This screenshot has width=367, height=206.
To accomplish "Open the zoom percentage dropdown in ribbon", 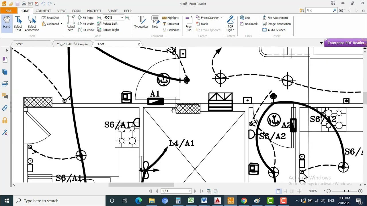I will 122,18.
